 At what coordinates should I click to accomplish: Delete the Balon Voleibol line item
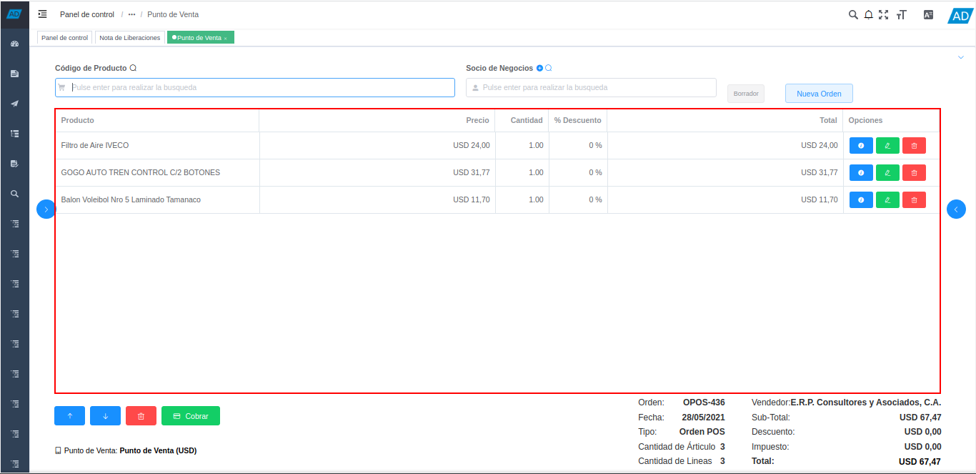[x=914, y=200]
